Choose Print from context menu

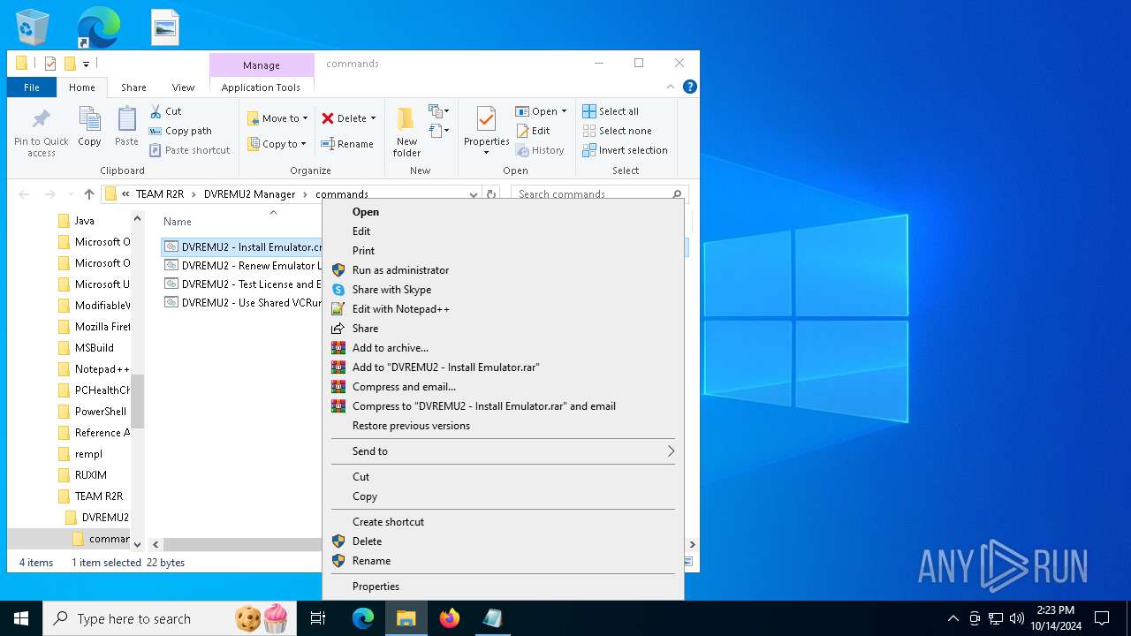503,251
